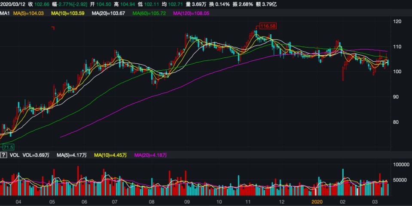Open the VOL indicator name label
The width and height of the screenshot is (412, 206).
[15, 155]
